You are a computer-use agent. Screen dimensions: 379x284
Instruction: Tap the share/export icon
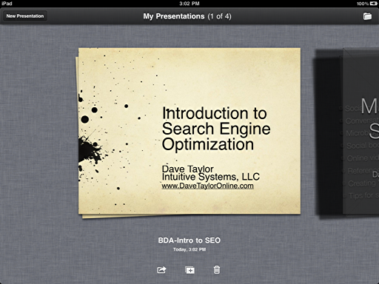pyautogui.click(x=162, y=270)
